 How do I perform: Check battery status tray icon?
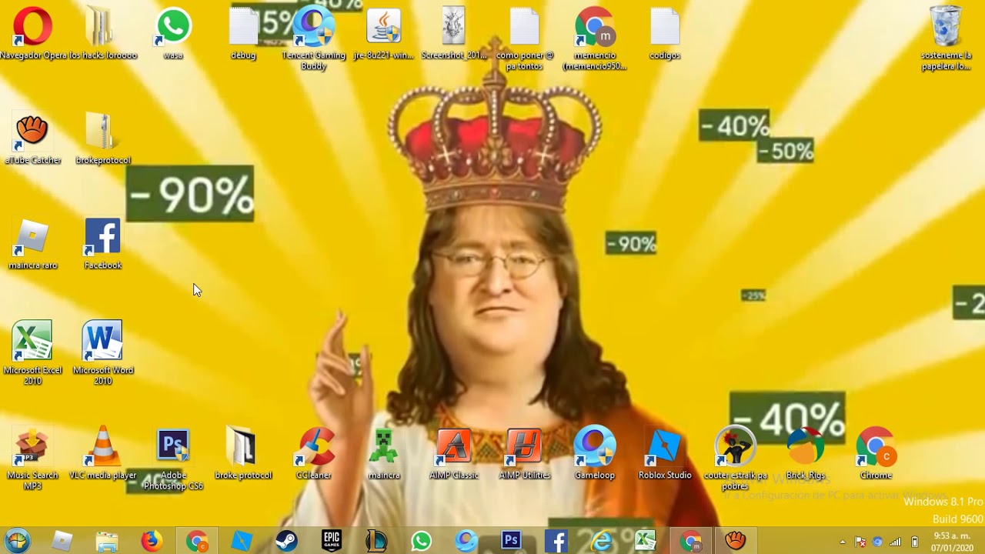[914, 542]
